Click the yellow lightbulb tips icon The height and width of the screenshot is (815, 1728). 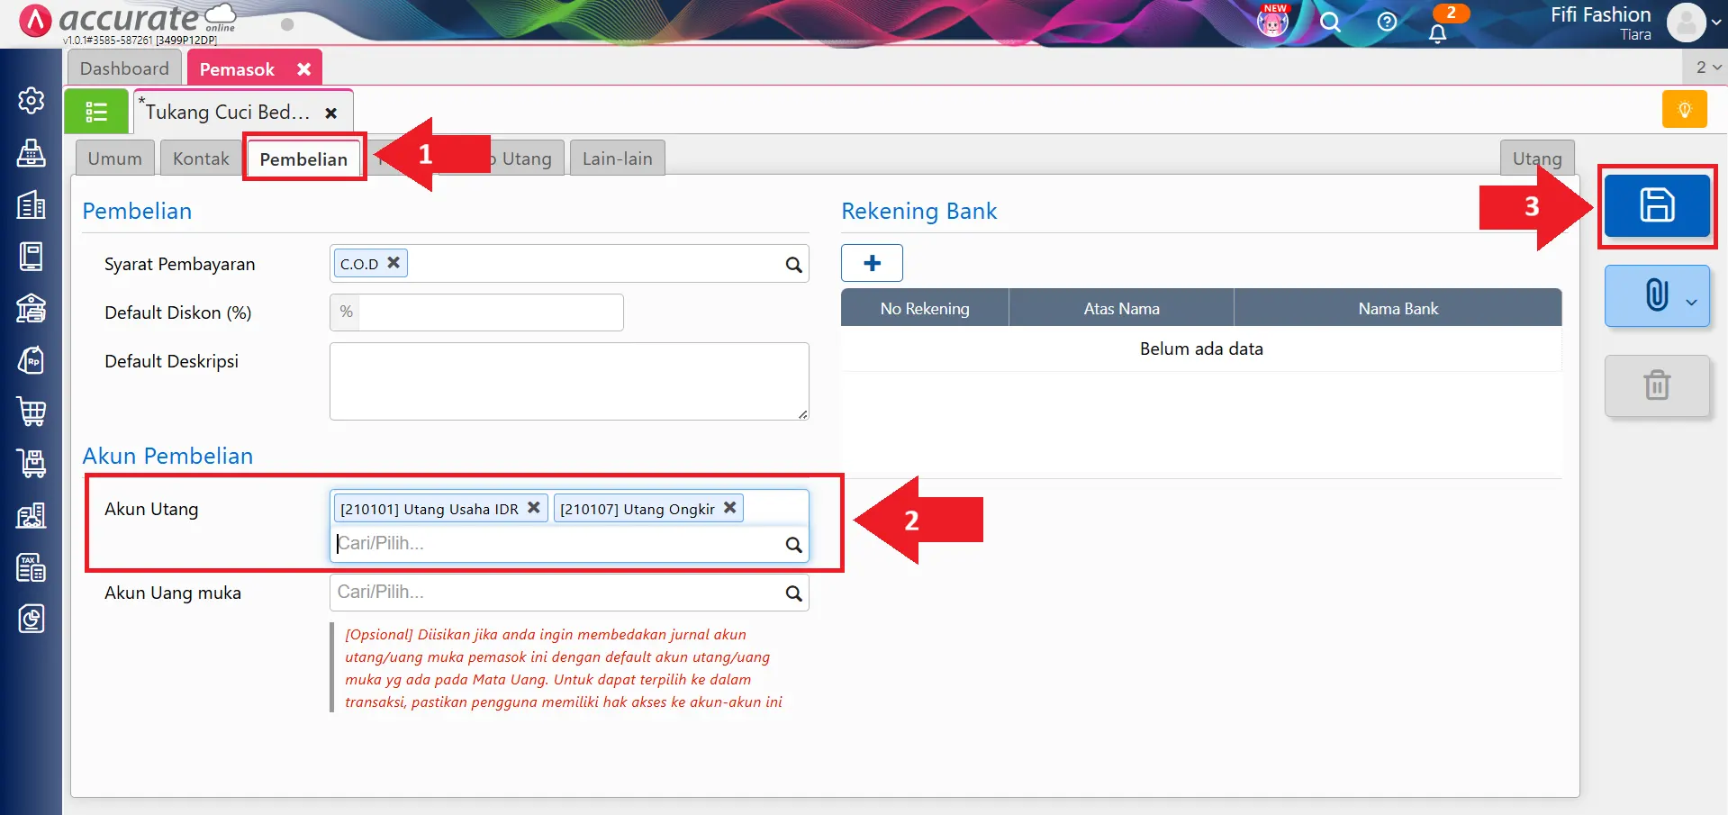tap(1684, 110)
